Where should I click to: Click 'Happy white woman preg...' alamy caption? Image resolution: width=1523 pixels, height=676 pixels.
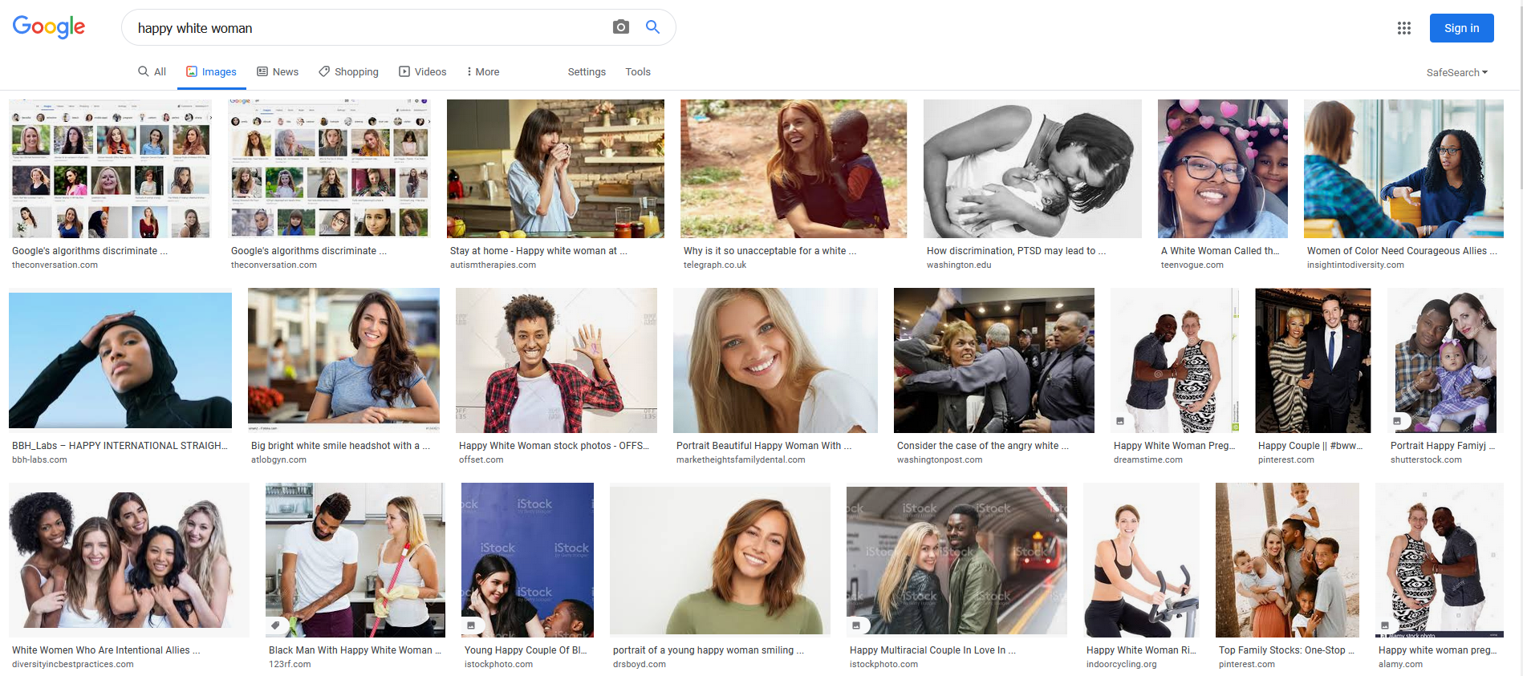1437,650
